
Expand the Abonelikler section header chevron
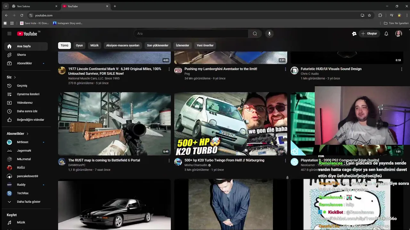pyautogui.click(x=28, y=134)
